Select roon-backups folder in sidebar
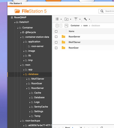Viewport: 114px width, 128px height. pos(33,121)
